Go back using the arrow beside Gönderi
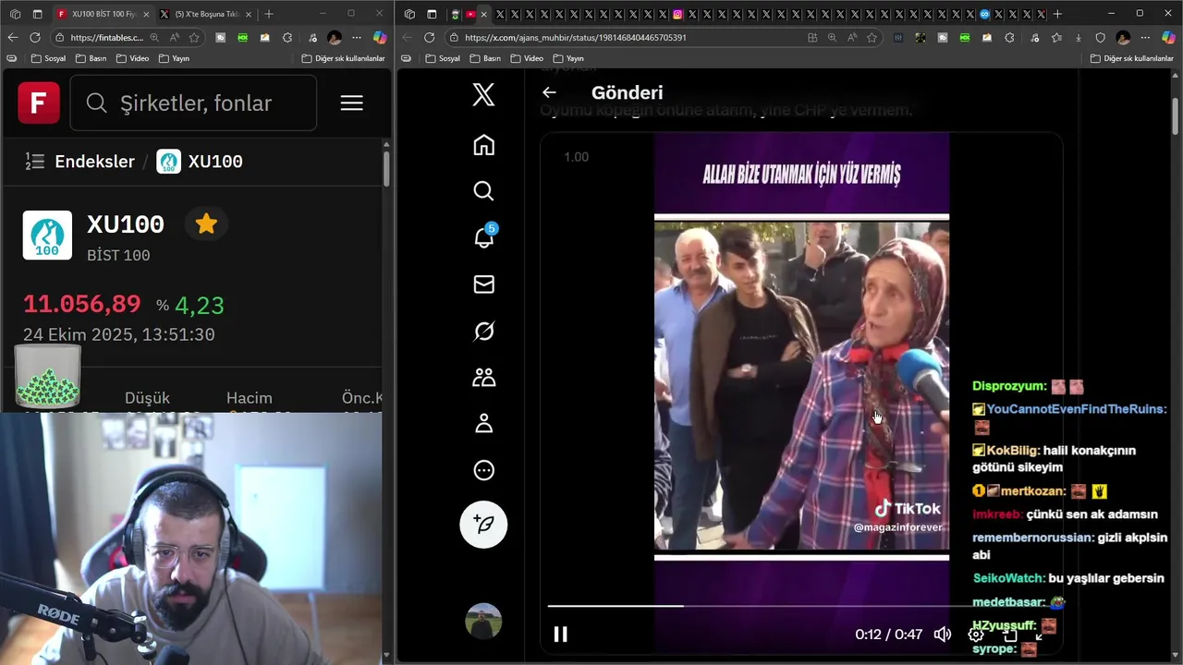Viewport: 1183px width, 665px height. 549,92
